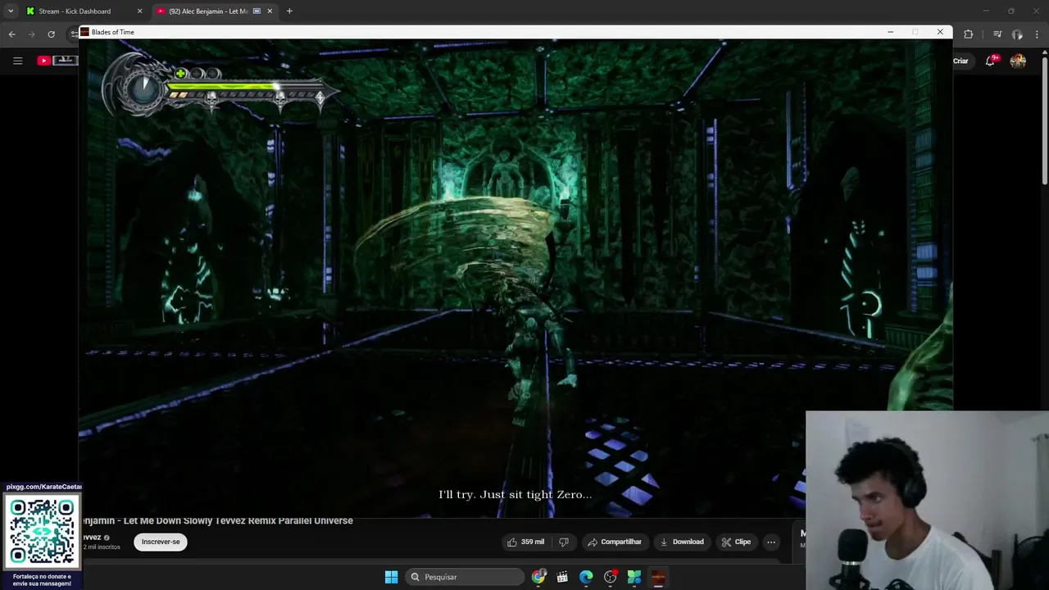This screenshot has height=590, width=1049.
Task: Open the YouTube account avatar menu
Action: coord(1018,61)
